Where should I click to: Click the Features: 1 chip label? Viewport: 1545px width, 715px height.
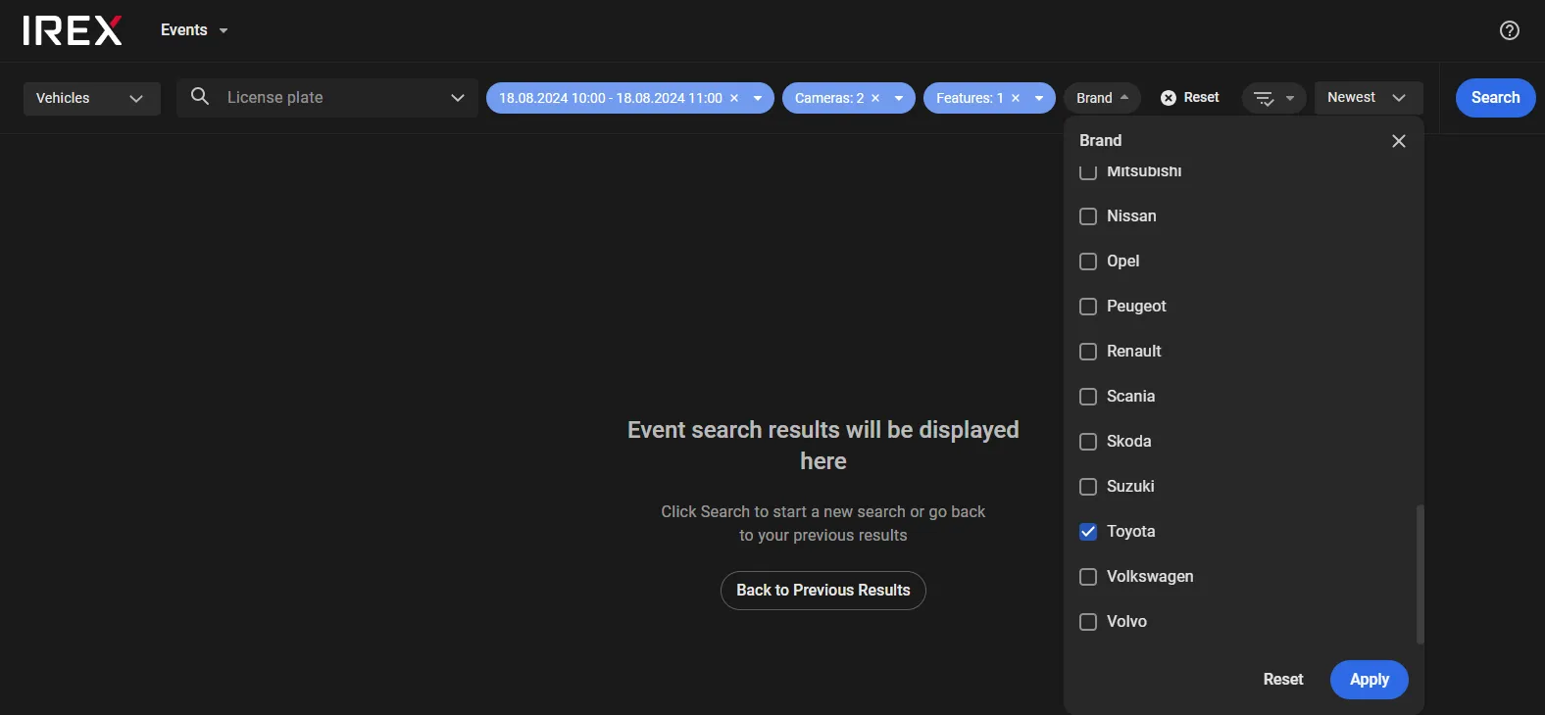pyautogui.click(x=970, y=98)
